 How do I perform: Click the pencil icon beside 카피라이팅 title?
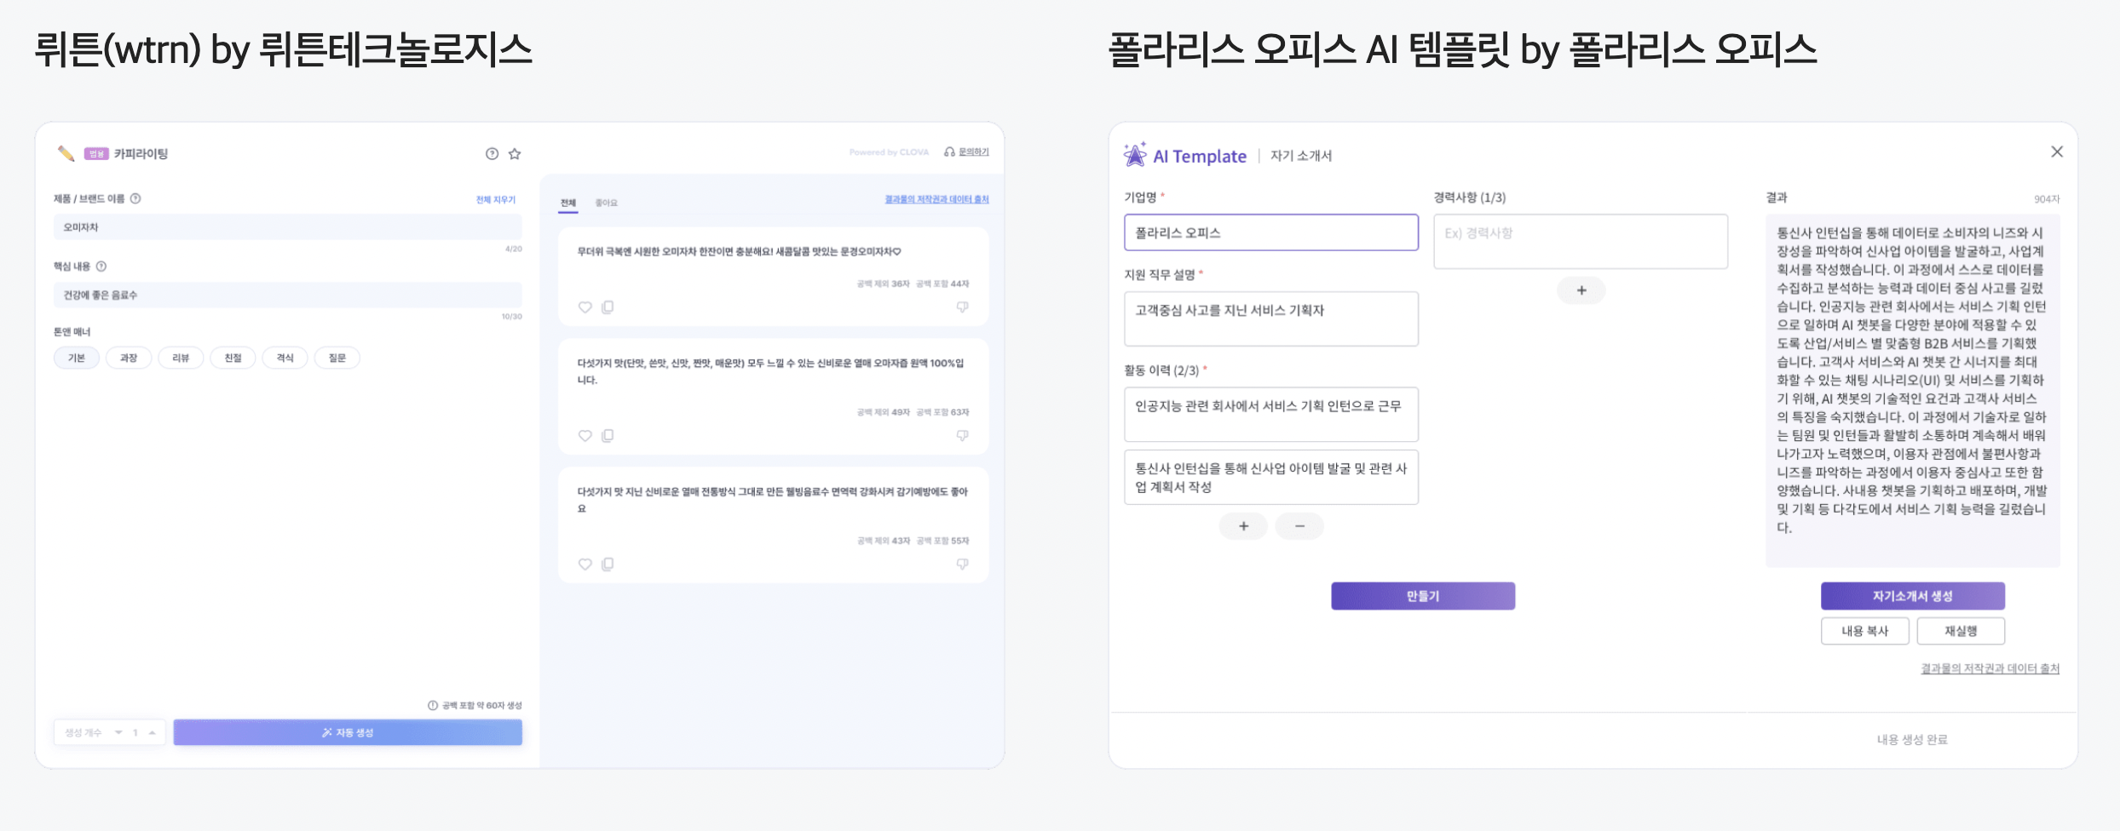click(x=66, y=153)
